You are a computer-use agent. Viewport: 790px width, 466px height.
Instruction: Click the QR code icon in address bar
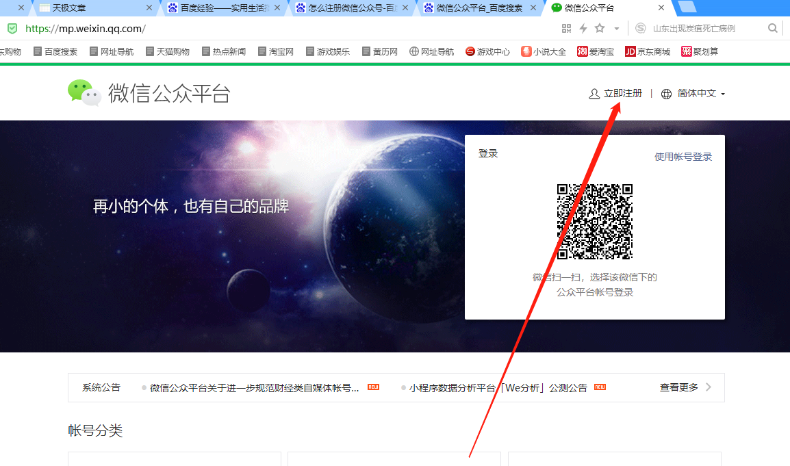[566, 29]
